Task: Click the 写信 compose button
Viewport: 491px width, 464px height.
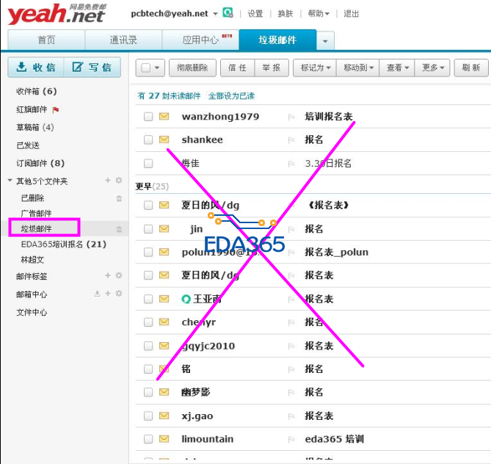Action: pyautogui.click(x=92, y=67)
